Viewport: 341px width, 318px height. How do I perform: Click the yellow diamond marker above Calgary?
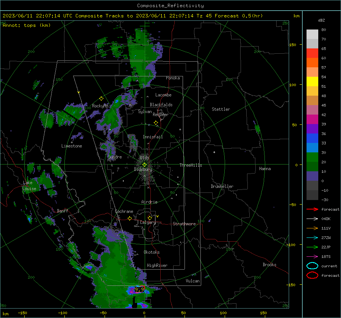(x=150, y=218)
